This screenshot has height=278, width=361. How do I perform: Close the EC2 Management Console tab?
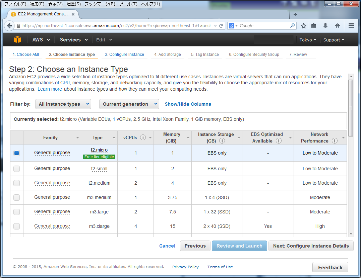point(73,14)
